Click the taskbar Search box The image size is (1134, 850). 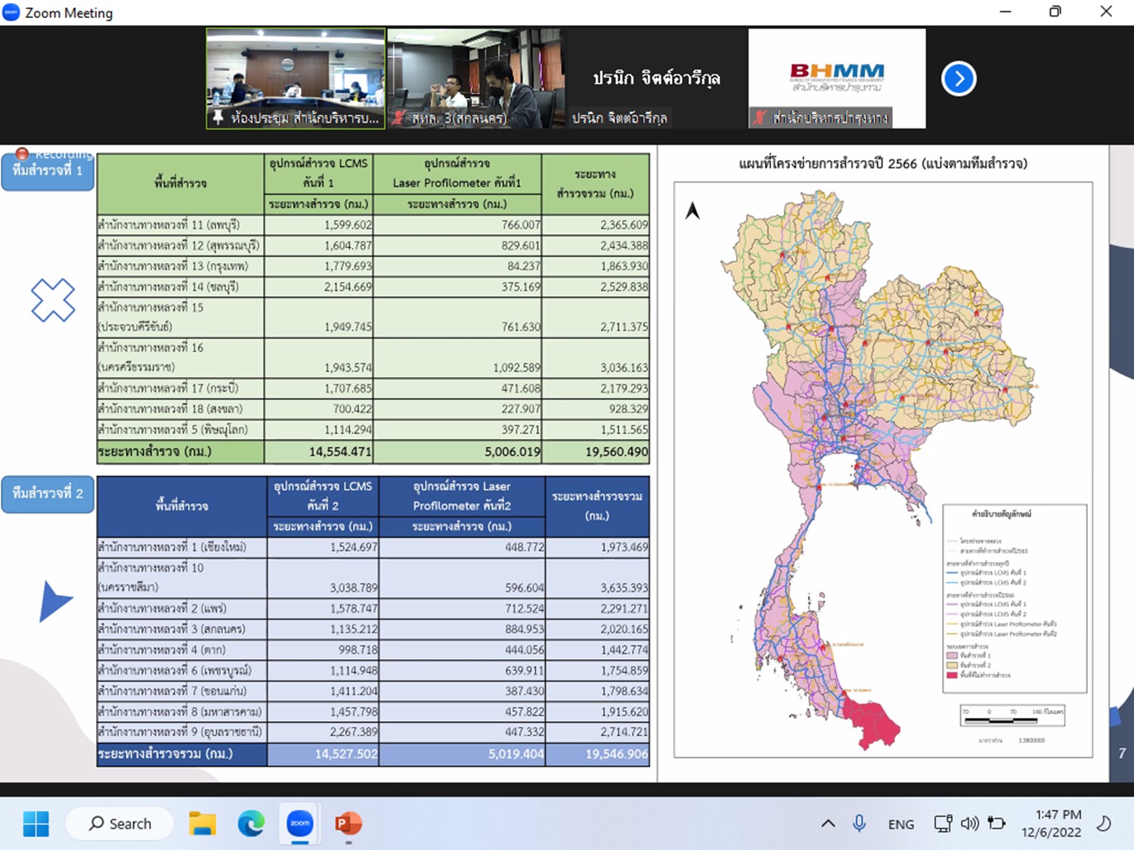(120, 824)
